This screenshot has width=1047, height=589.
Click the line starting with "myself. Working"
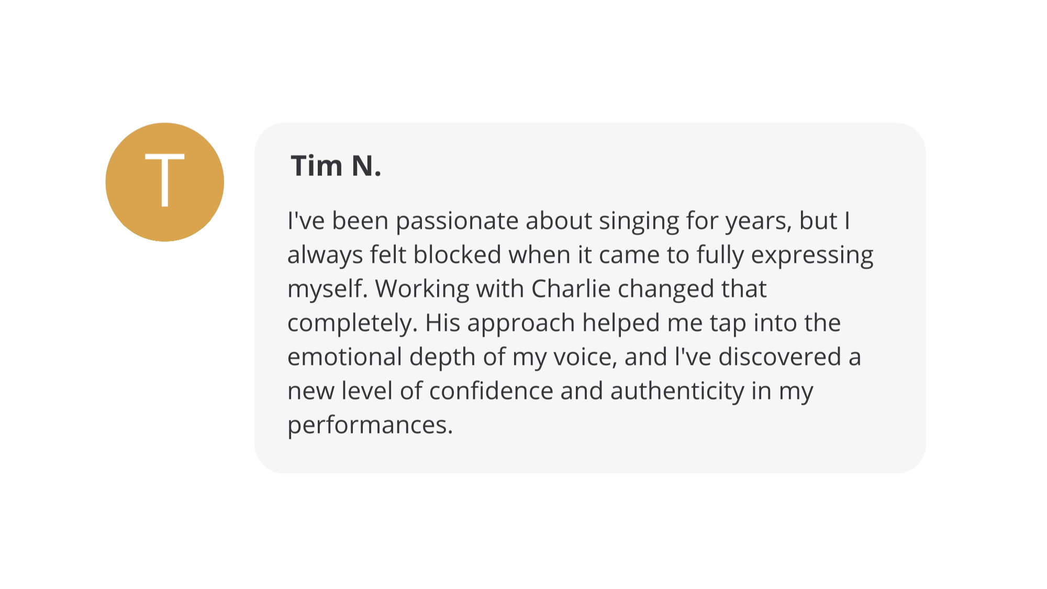pyautogui.click(x=526, y=289)
